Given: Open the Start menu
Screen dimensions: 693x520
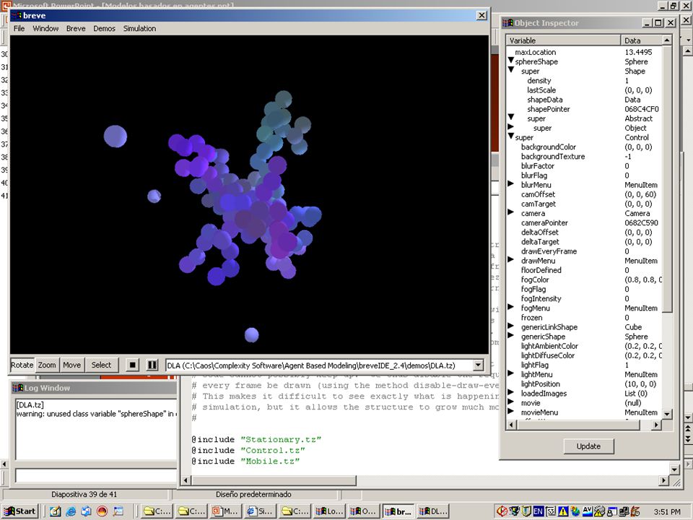Looking at the screenshot, I should (x=20, y=511).
